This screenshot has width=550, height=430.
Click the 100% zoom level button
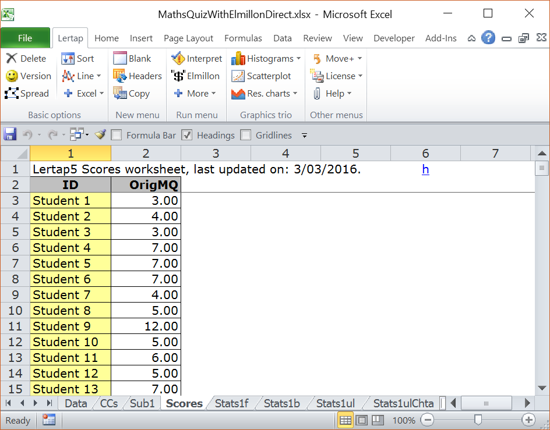coord(404,420)
